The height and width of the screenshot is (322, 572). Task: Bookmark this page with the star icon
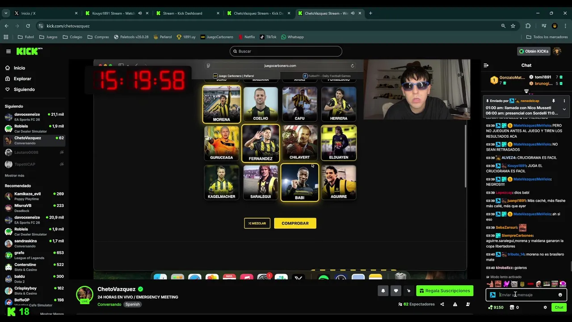click(x=513, y=26)
